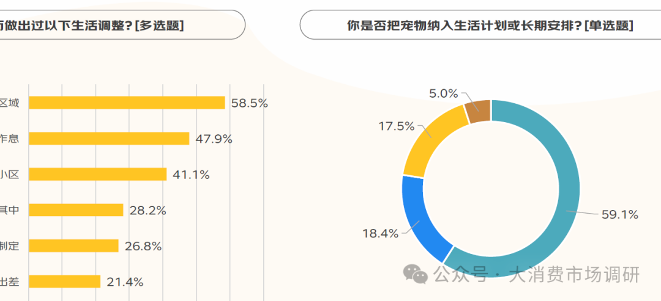Click the 18.4% text label
The image size is (661, 301).
tap(380, 233)
